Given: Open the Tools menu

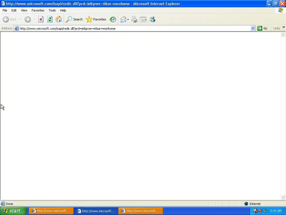Looking at the screenshot, I should coord(52,10).
